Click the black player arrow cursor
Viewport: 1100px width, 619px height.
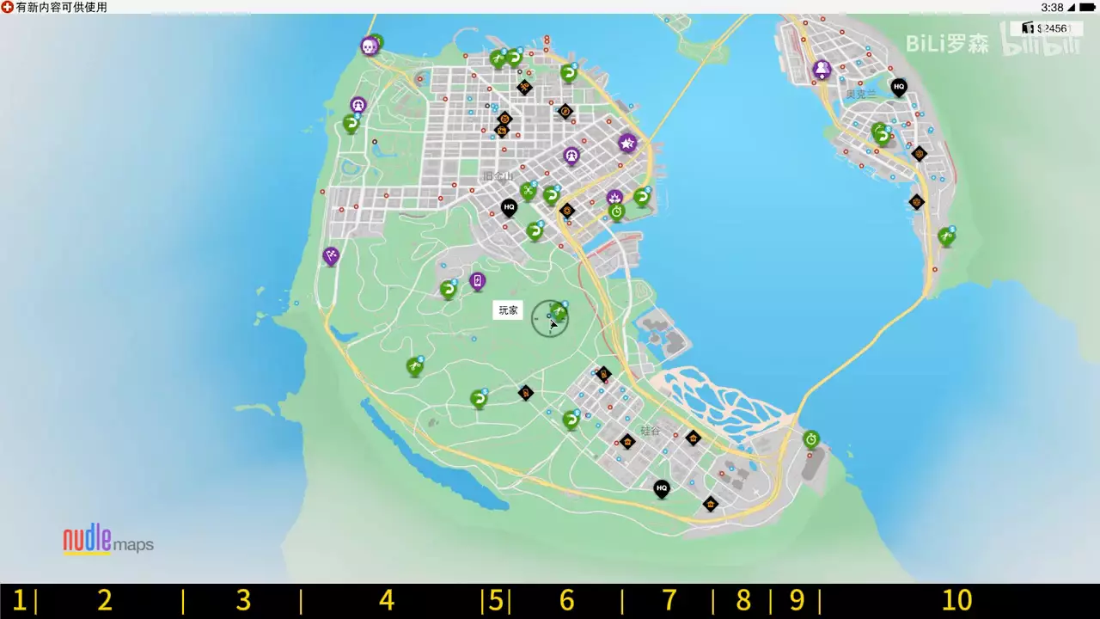click(553, 324)
